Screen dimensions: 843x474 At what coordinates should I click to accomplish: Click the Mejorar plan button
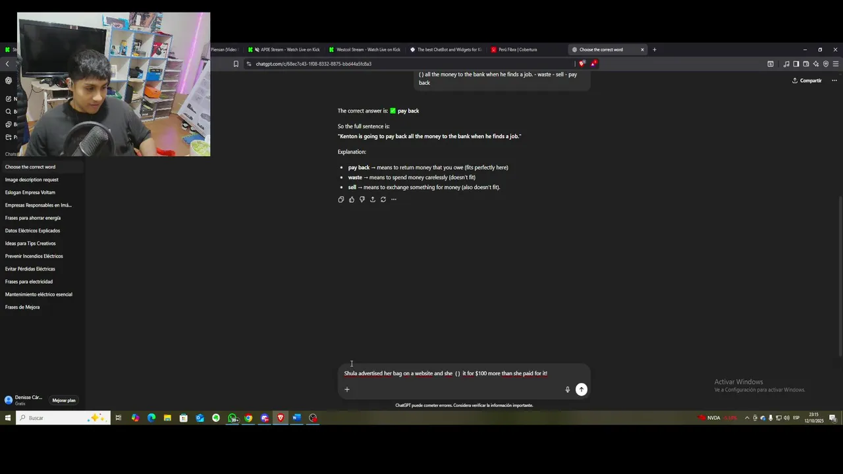coord(64,400)
